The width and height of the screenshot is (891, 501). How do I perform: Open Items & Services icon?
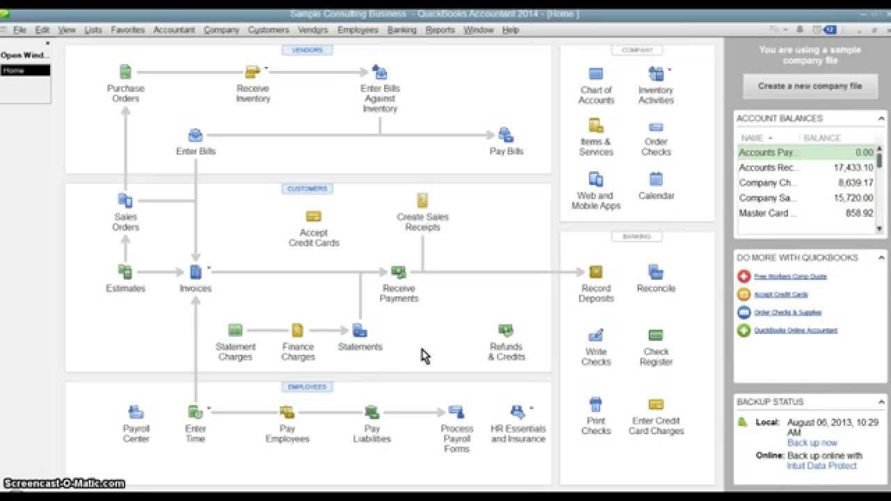[x=596, y=126]
